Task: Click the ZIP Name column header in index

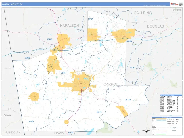Action: [170, 97]
